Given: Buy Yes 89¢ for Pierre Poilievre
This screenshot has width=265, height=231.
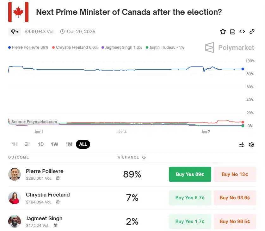Looking at the screenshot, I should [190, 174].
